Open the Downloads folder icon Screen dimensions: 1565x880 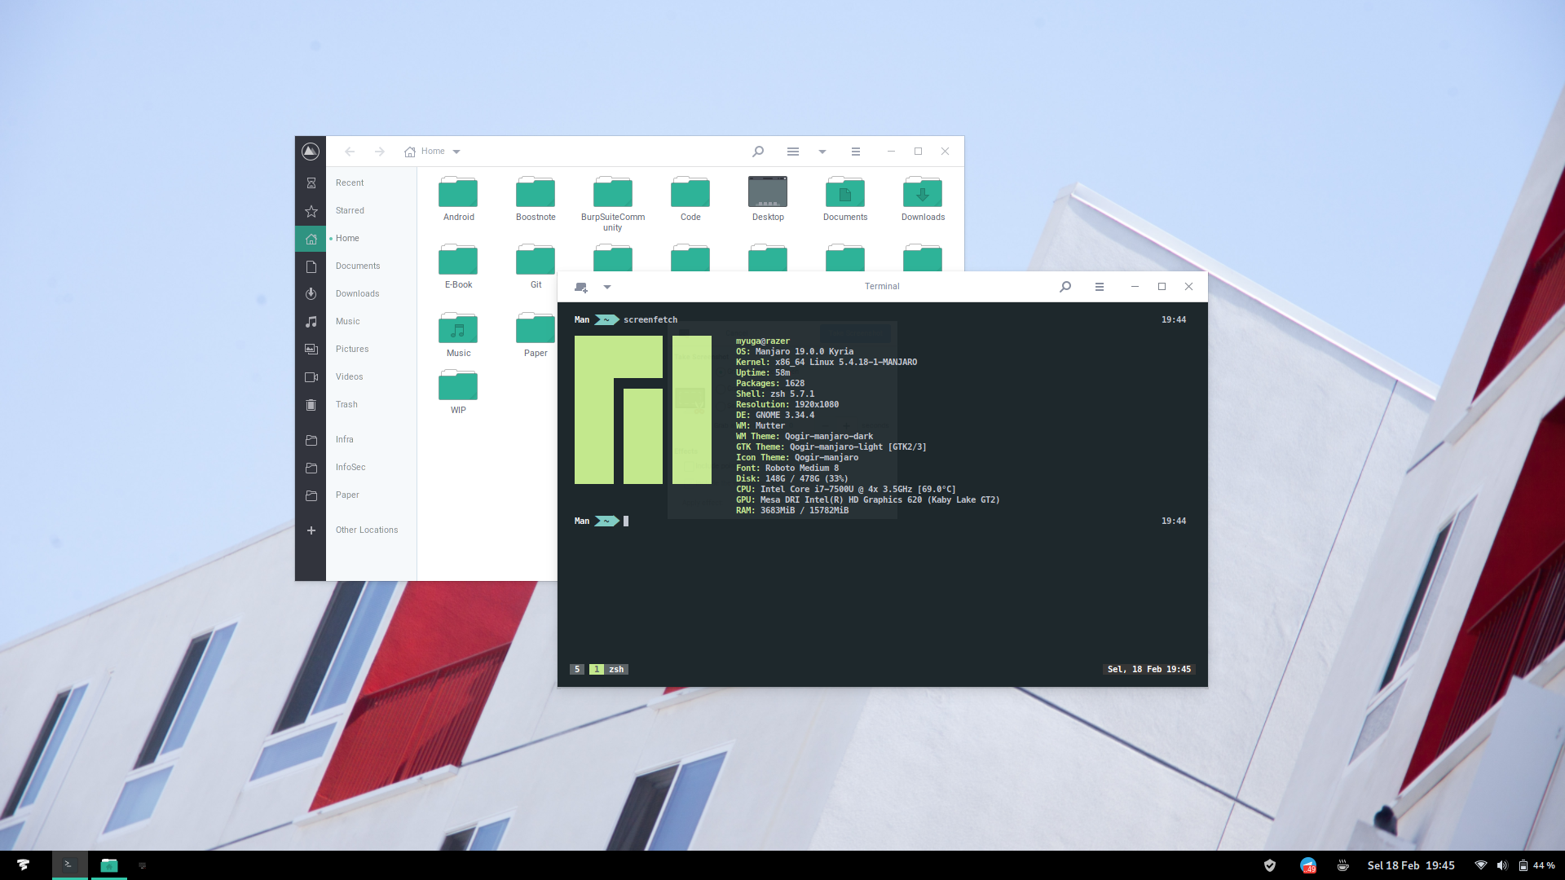(923, 194)
